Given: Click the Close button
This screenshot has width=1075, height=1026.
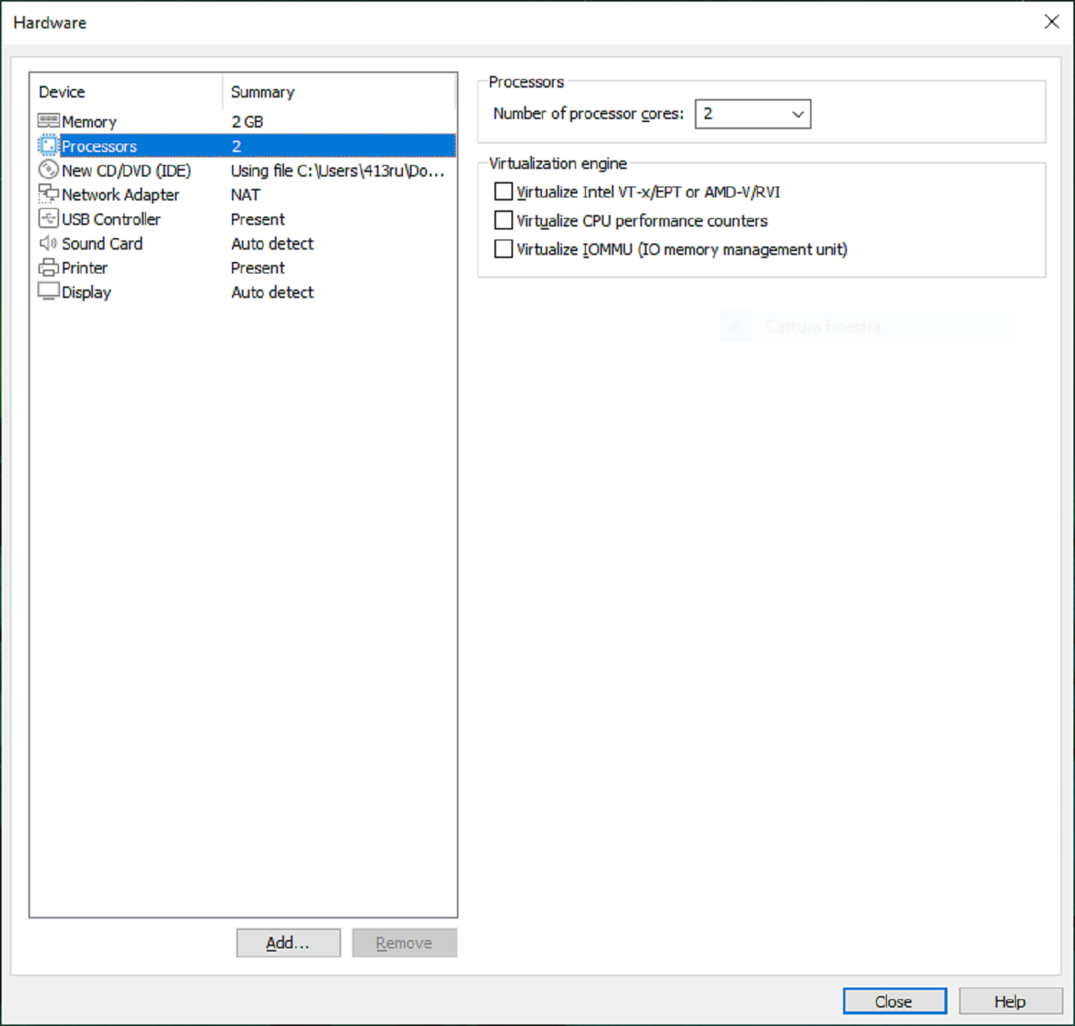Looking at the screenshot, I should pos(894,1001).
